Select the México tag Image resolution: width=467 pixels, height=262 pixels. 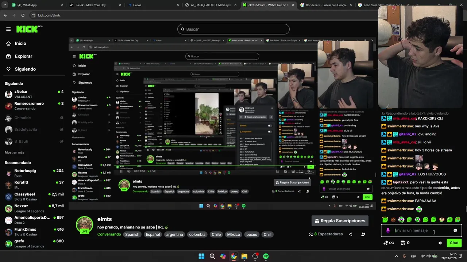233,234
